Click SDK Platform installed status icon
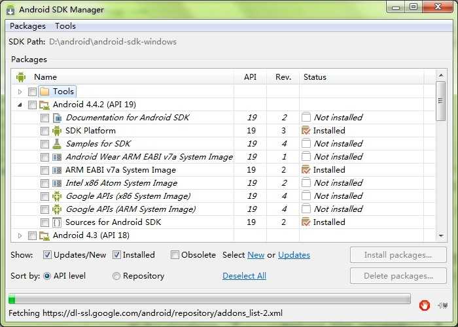The height and width of the screenshot is (327, 458). click(306, 131)
